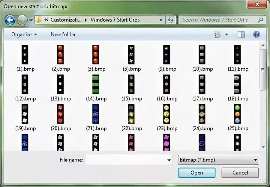270x187 pixels.
Task: Click scrollbar up arrow in file list
Action: [x=263, y=45]
